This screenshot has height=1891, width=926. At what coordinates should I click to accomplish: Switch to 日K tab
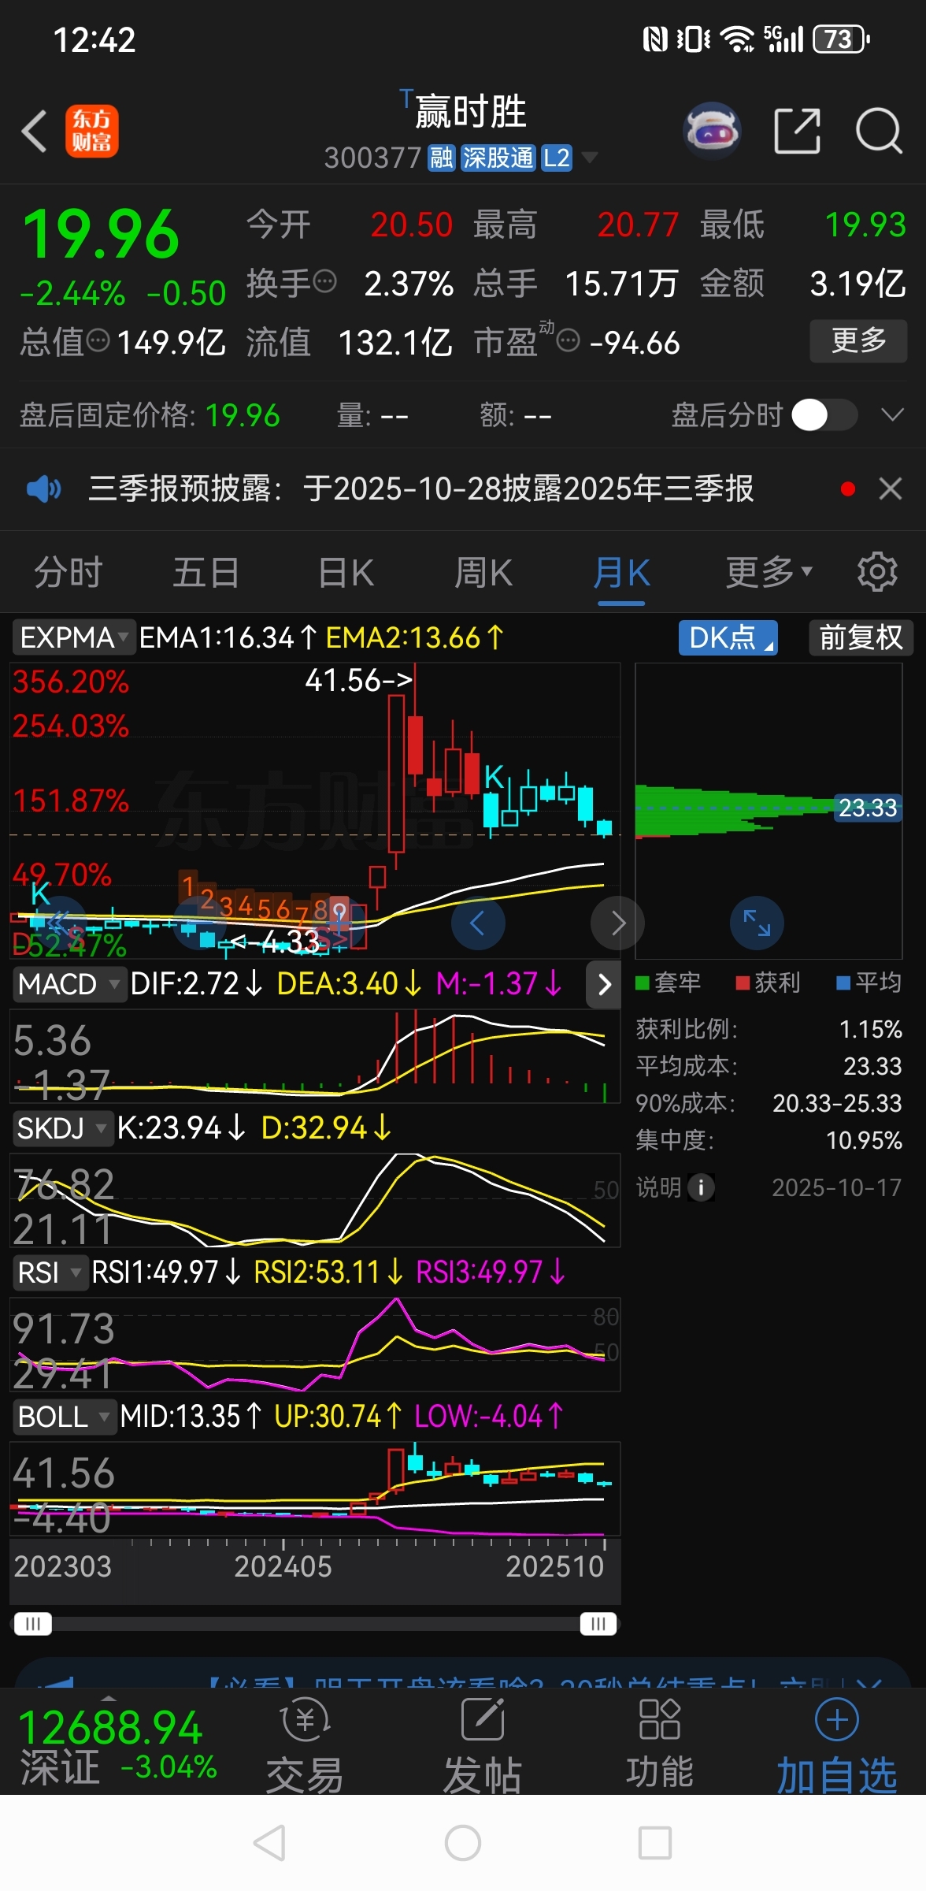(346, 572)
